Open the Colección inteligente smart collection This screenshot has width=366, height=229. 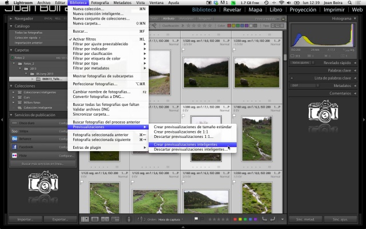38,108
